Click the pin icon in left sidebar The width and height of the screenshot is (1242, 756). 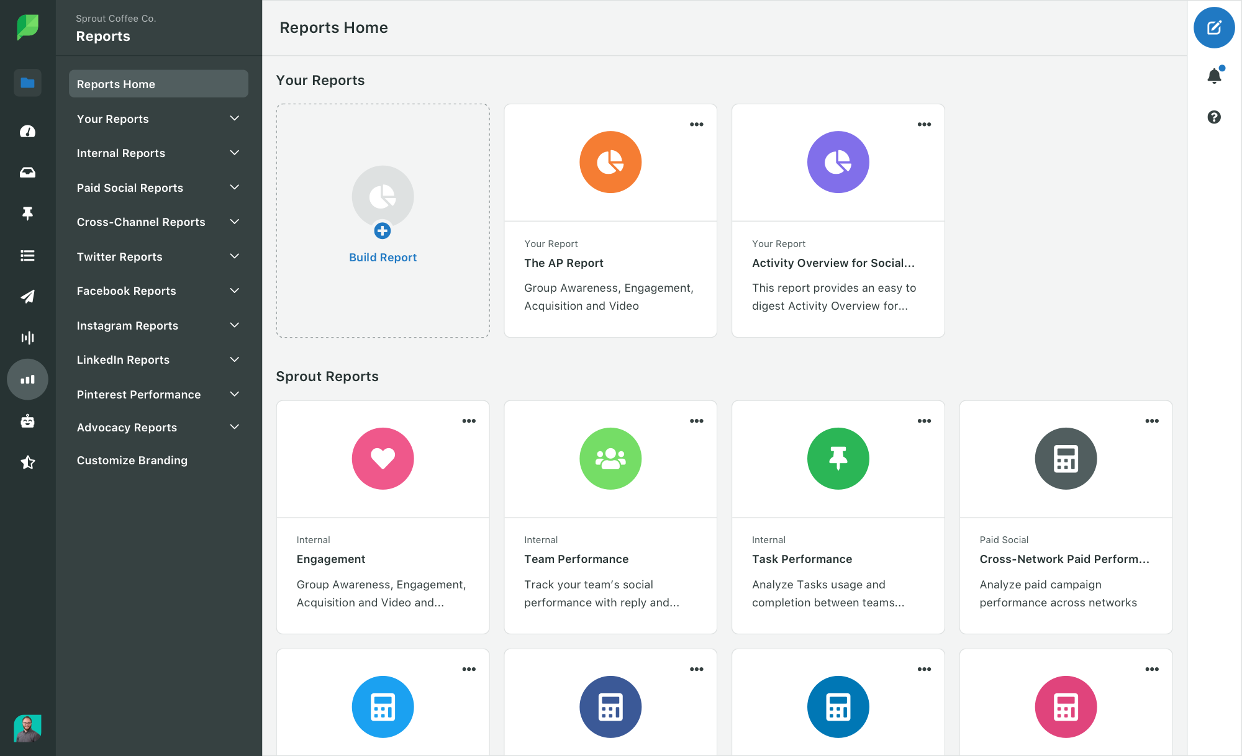27,214
